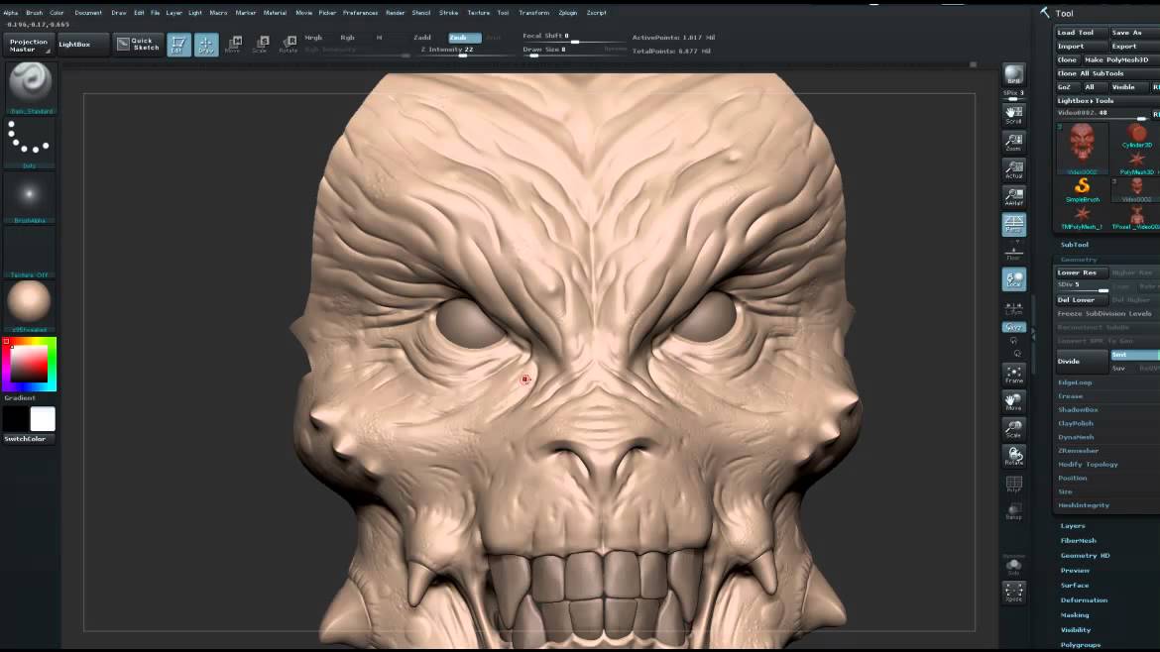The height and width of the screenshot is (652, 1160).
Task: Click the Xpose icon
Action: pyautogui.click(x=1013, y=593)
